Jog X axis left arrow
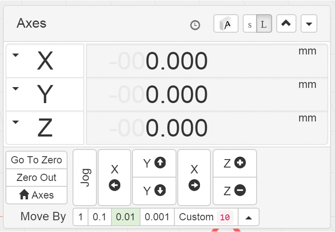 pos(114,177)
